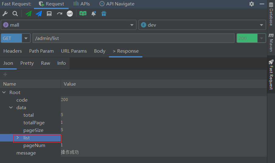The height and width of the screenshot is (163, 275).
Task: Click the /admin/list URL input field
Action: coord(134,38)
